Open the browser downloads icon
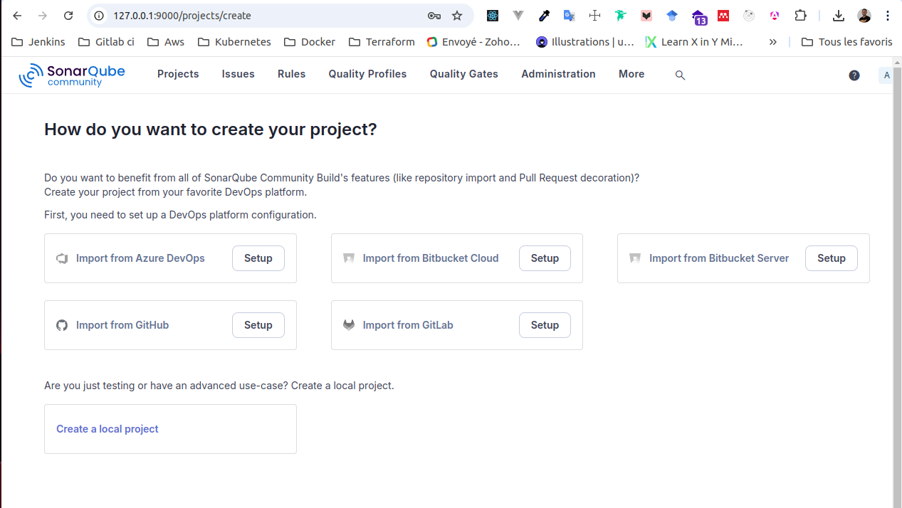The height and width of the screenshot is (508, 902). [839, 16]
